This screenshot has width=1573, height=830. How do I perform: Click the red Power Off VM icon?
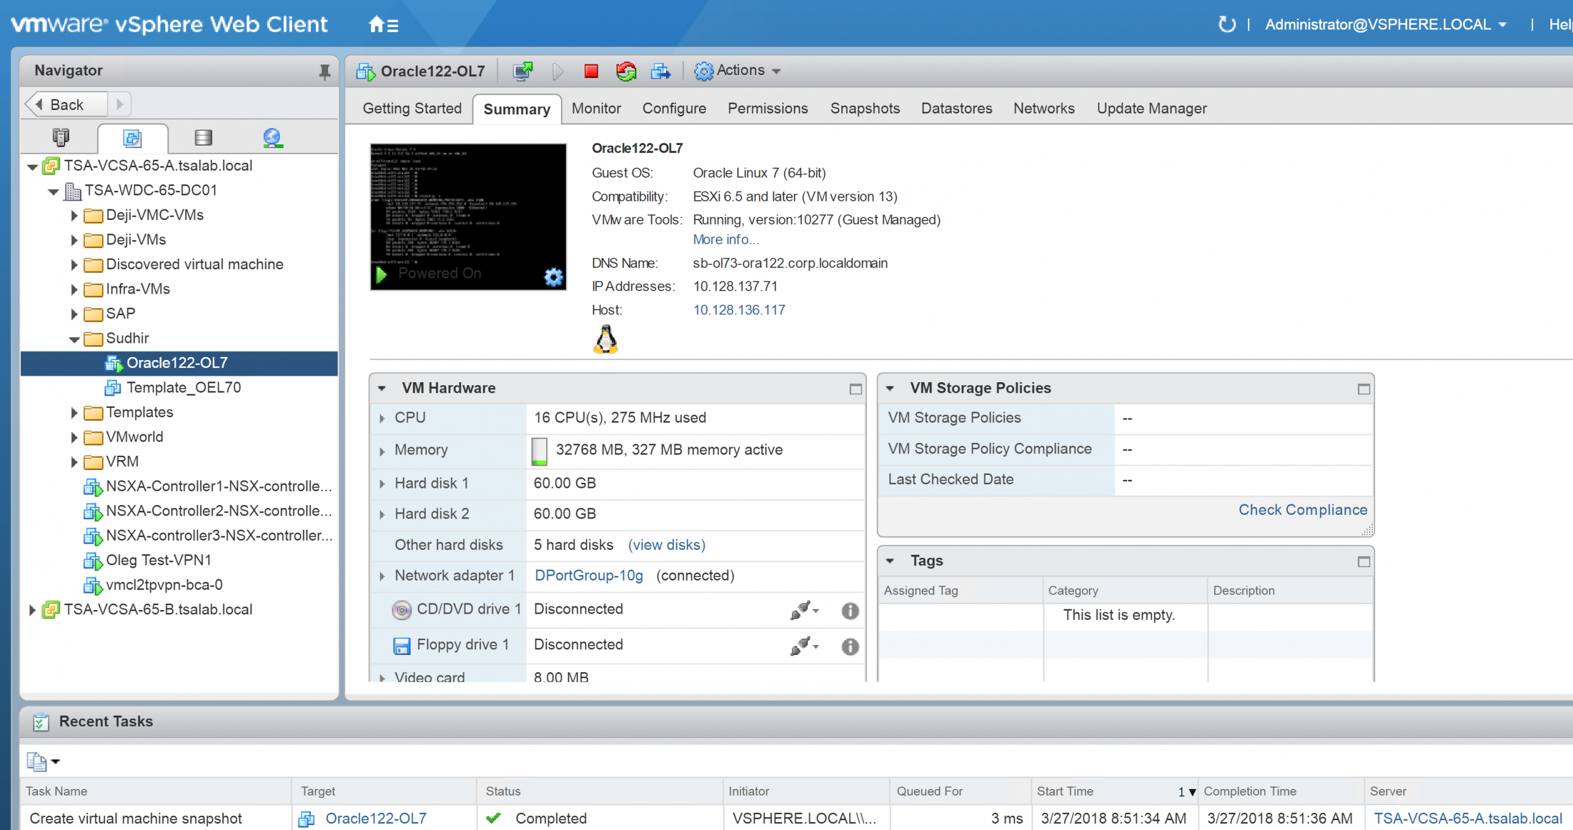tap(591, 71)
